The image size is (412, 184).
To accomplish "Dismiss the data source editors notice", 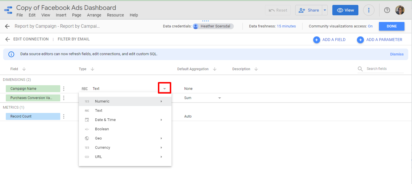I will 397,54.
